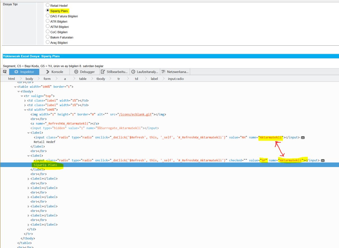Image resolution: width=339 pixels, height=248 pixels.
Task: Collapse the label node containing Retail Hedef
Action: click(28, 133)
